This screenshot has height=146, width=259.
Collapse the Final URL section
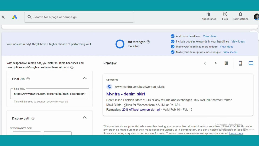click(85, 78)
